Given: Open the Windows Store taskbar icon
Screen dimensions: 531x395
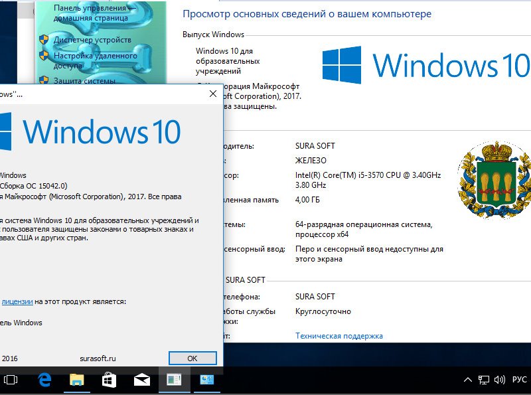Looking at the screenshot, I should click(109, 380).
